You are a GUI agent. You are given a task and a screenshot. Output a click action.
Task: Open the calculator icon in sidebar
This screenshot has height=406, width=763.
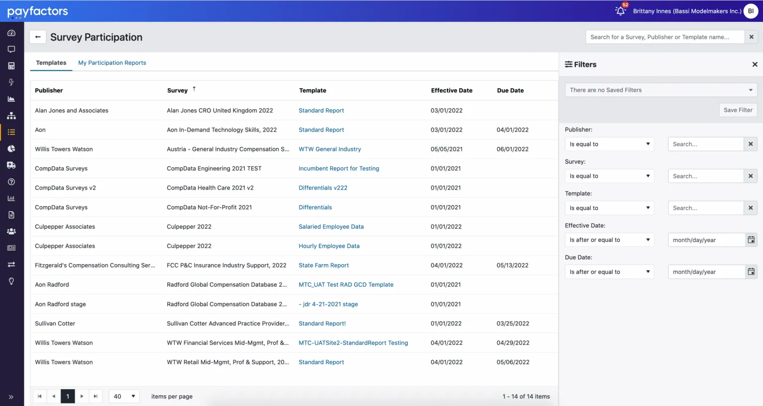point(11,66)
